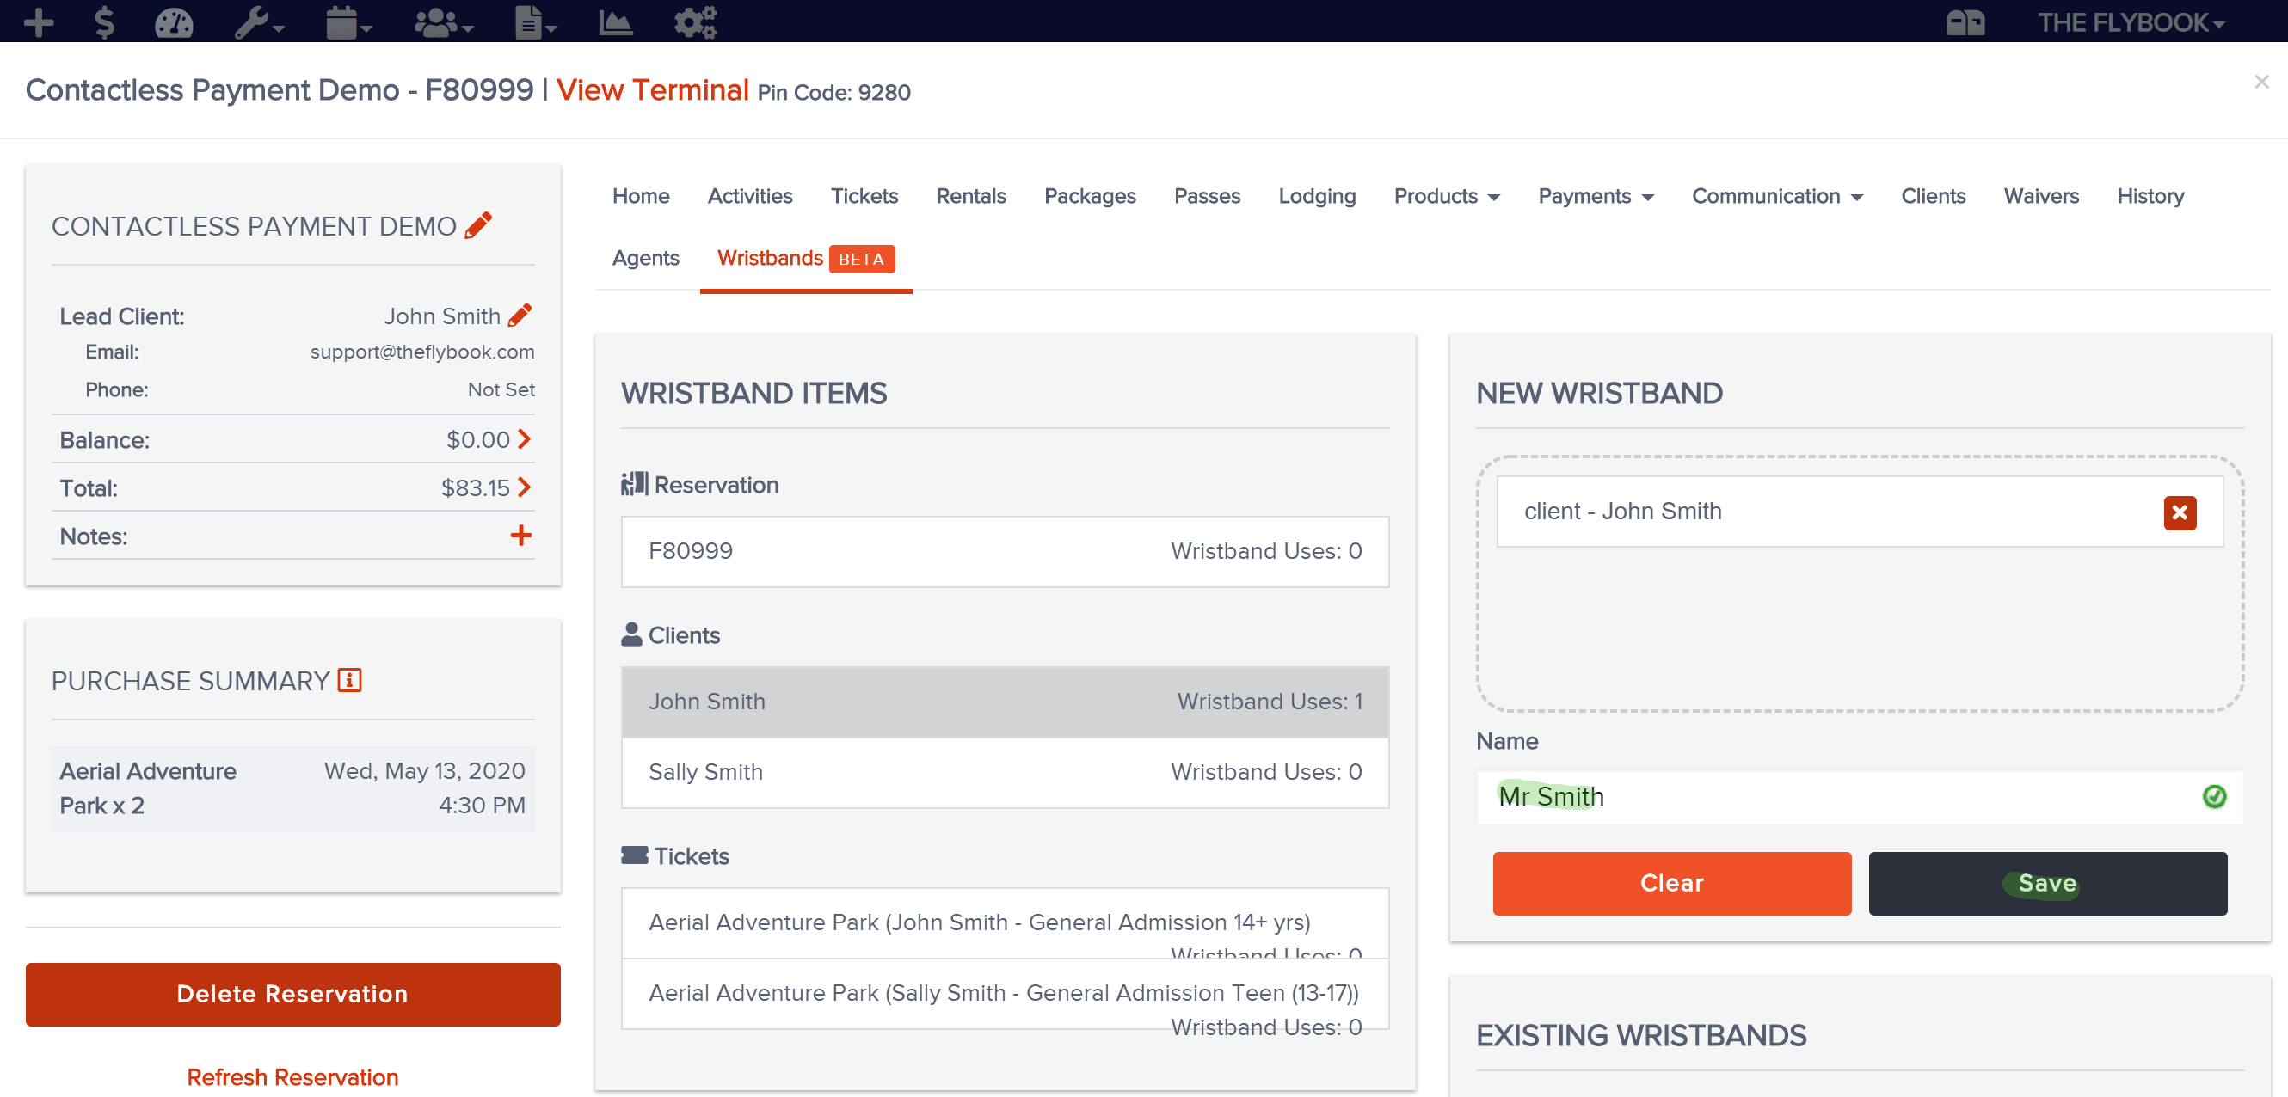Switch to the Activities tab
2288x1097 pixels.
[x=750, y=196]
